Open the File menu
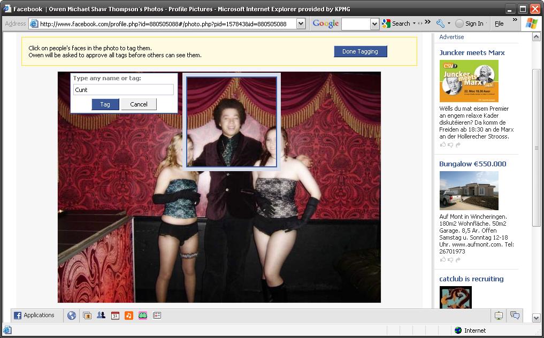 point(499,24)
